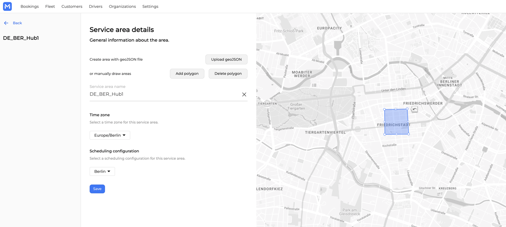Click the Fritz-Schloß-Park map label
Image resolution: width=506 pixels, height=227 pixels.
point(289,31)
